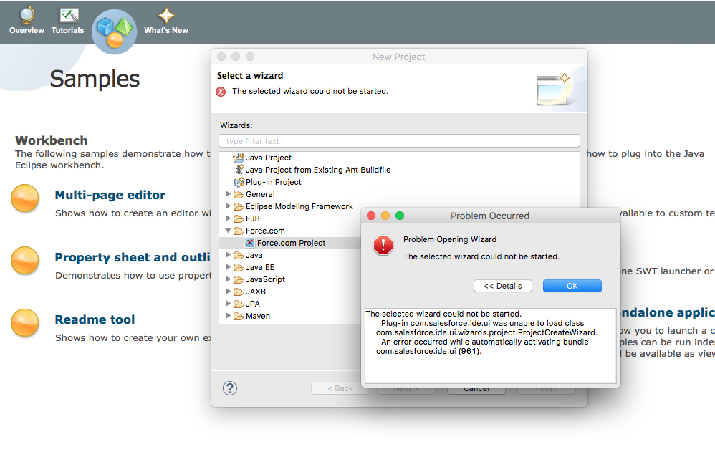Image resolution: width=715 pixels, height=462 pixels.
Task: Click the Plug-in Project icon
Action: pos(239,182)
